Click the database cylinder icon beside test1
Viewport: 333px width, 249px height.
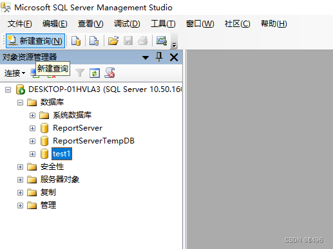[44, 154]
